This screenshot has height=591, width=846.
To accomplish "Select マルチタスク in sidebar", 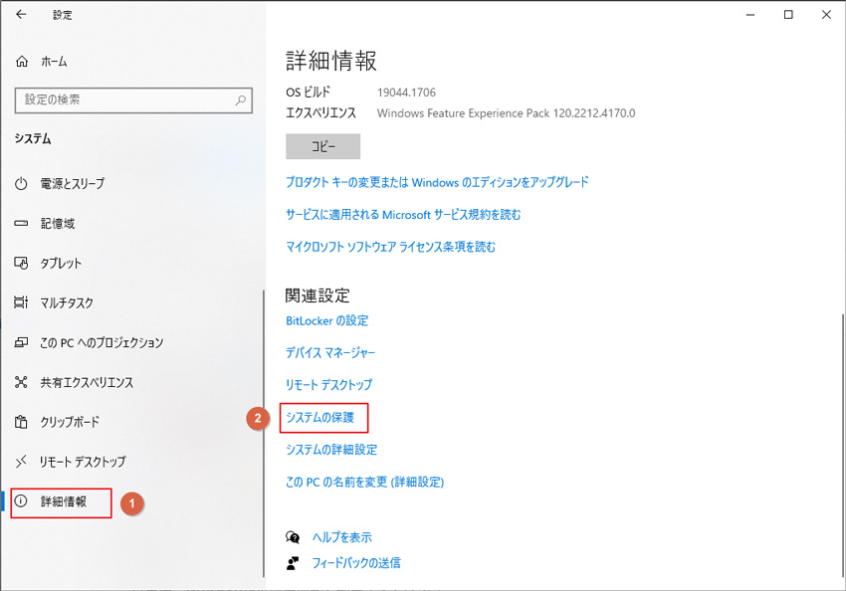I will [x=67, y=303].
